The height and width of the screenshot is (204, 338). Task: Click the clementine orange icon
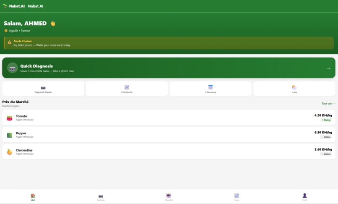click(x=10, y=152)
